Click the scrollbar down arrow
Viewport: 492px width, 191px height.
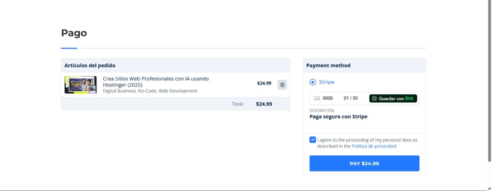point(489,189)
